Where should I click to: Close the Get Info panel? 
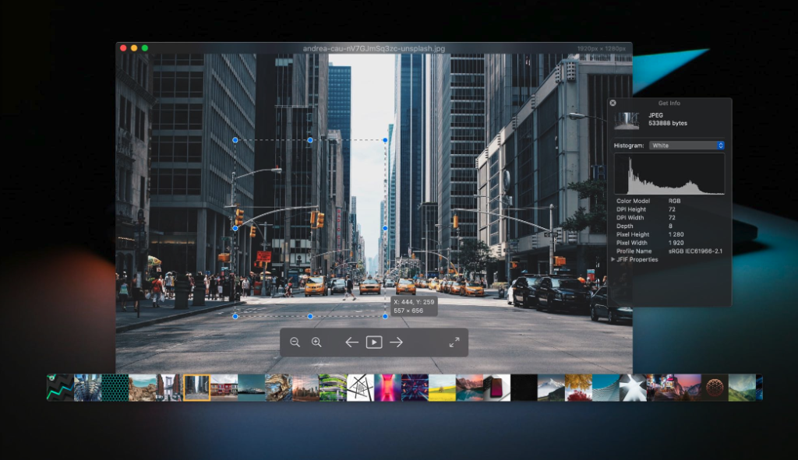tap(613, 103)
